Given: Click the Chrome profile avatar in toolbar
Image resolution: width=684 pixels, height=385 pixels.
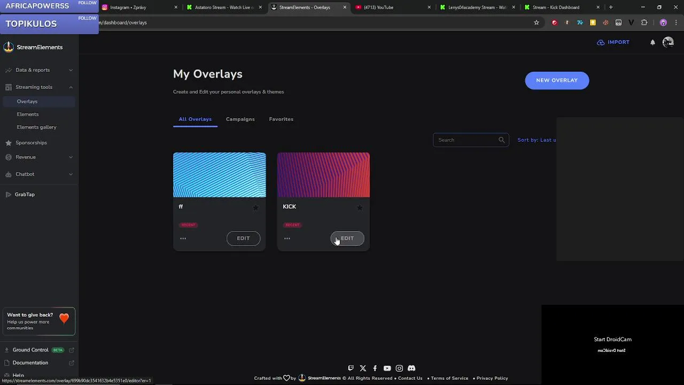Looking at the screenshot, I should (x=663, y=22).
